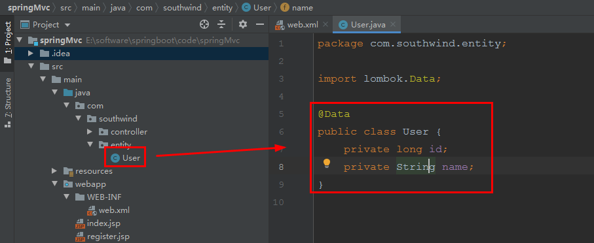The height and width of the screenshot is (243, 594).
Task: Collapse the entity package arrow
Action: coord(90,145)
